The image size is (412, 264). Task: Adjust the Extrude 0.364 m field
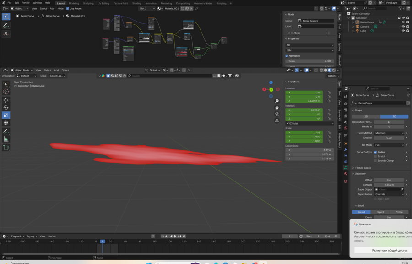click(389, 185)
